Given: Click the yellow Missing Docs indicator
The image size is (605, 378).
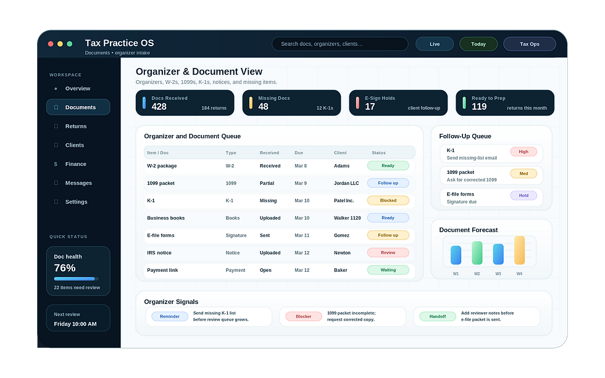Looking at the screenshot, I should point(251,103).
